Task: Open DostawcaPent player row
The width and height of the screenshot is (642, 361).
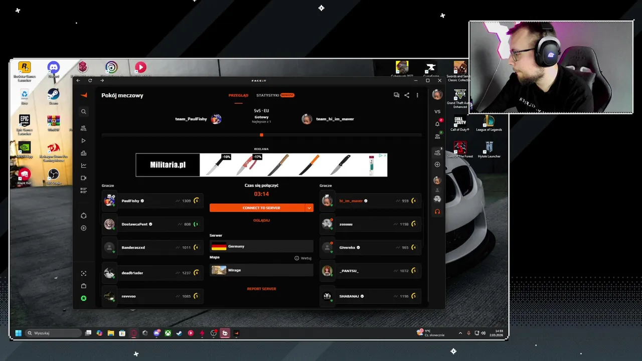Action: point(152,224)
